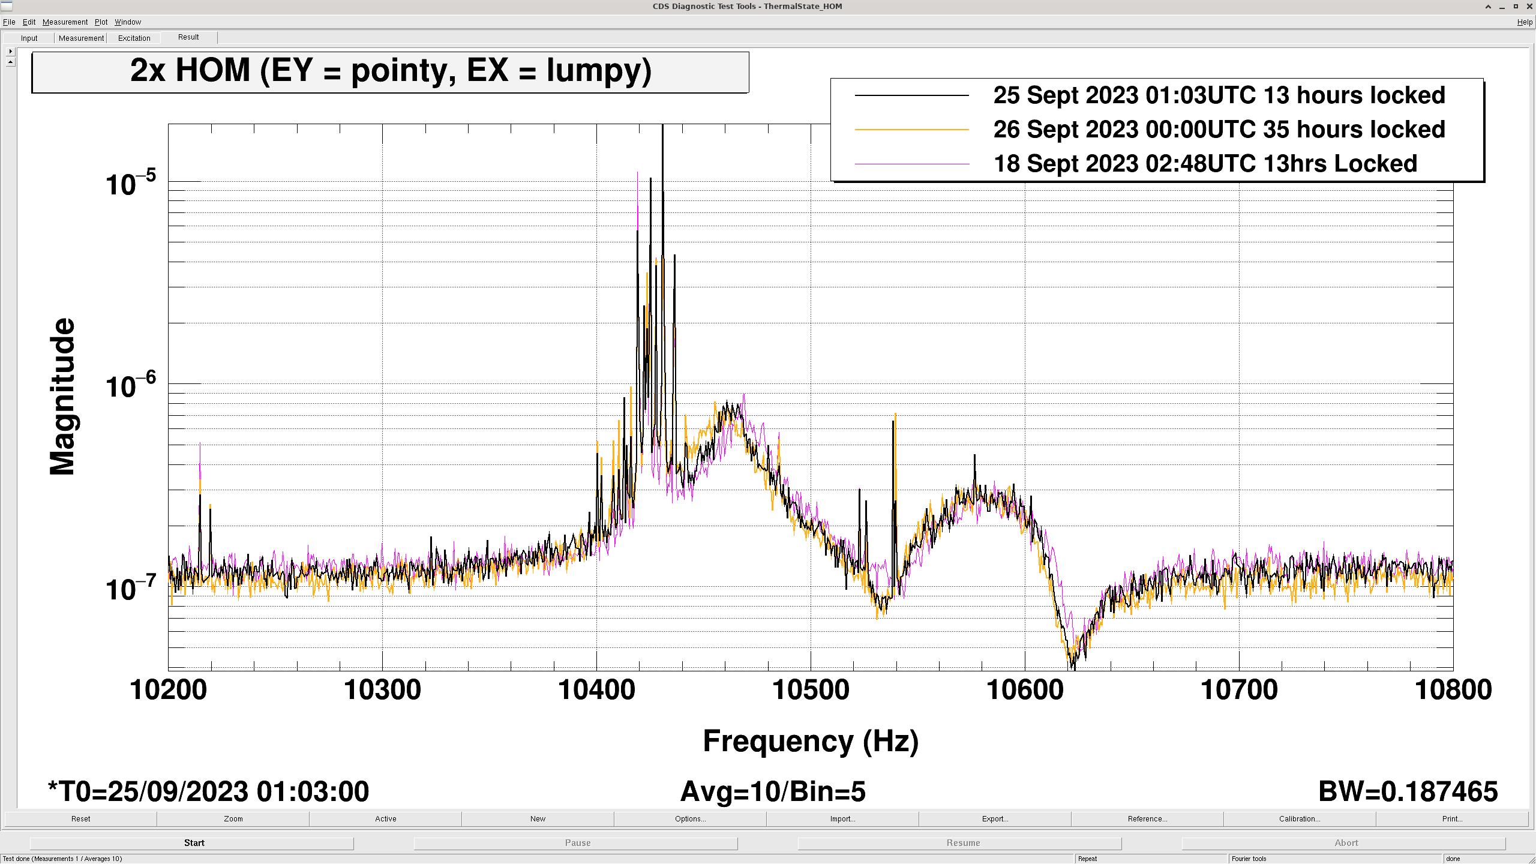Close the Diagnostic Test Tools window

click(1529, 7)
